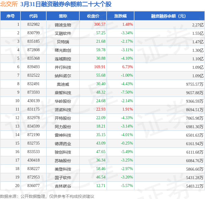Click stock code 430139

pyautogui.click(x=33, y=101)
